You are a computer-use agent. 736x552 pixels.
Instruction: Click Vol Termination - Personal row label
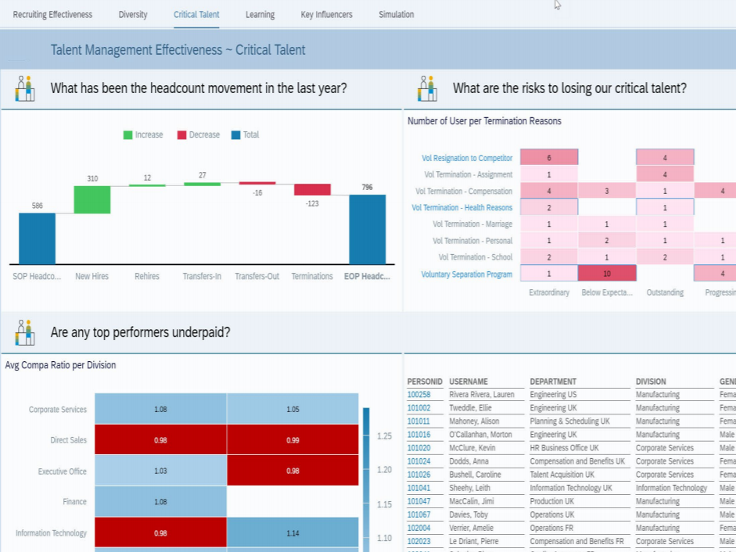[x=472, y=241]
